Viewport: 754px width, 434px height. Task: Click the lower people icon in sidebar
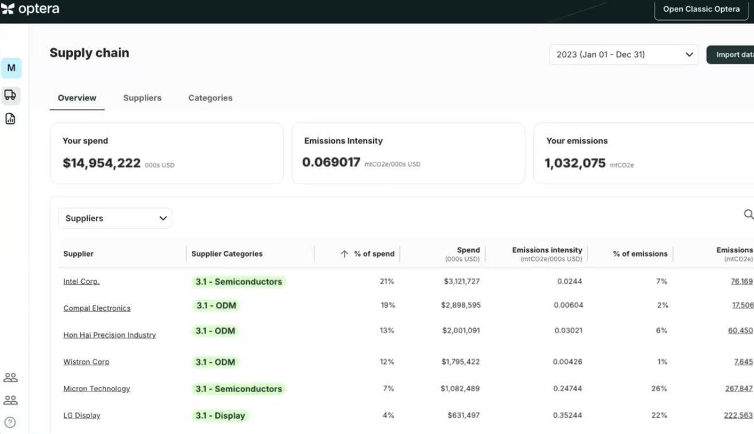click(x=10, y=401)
